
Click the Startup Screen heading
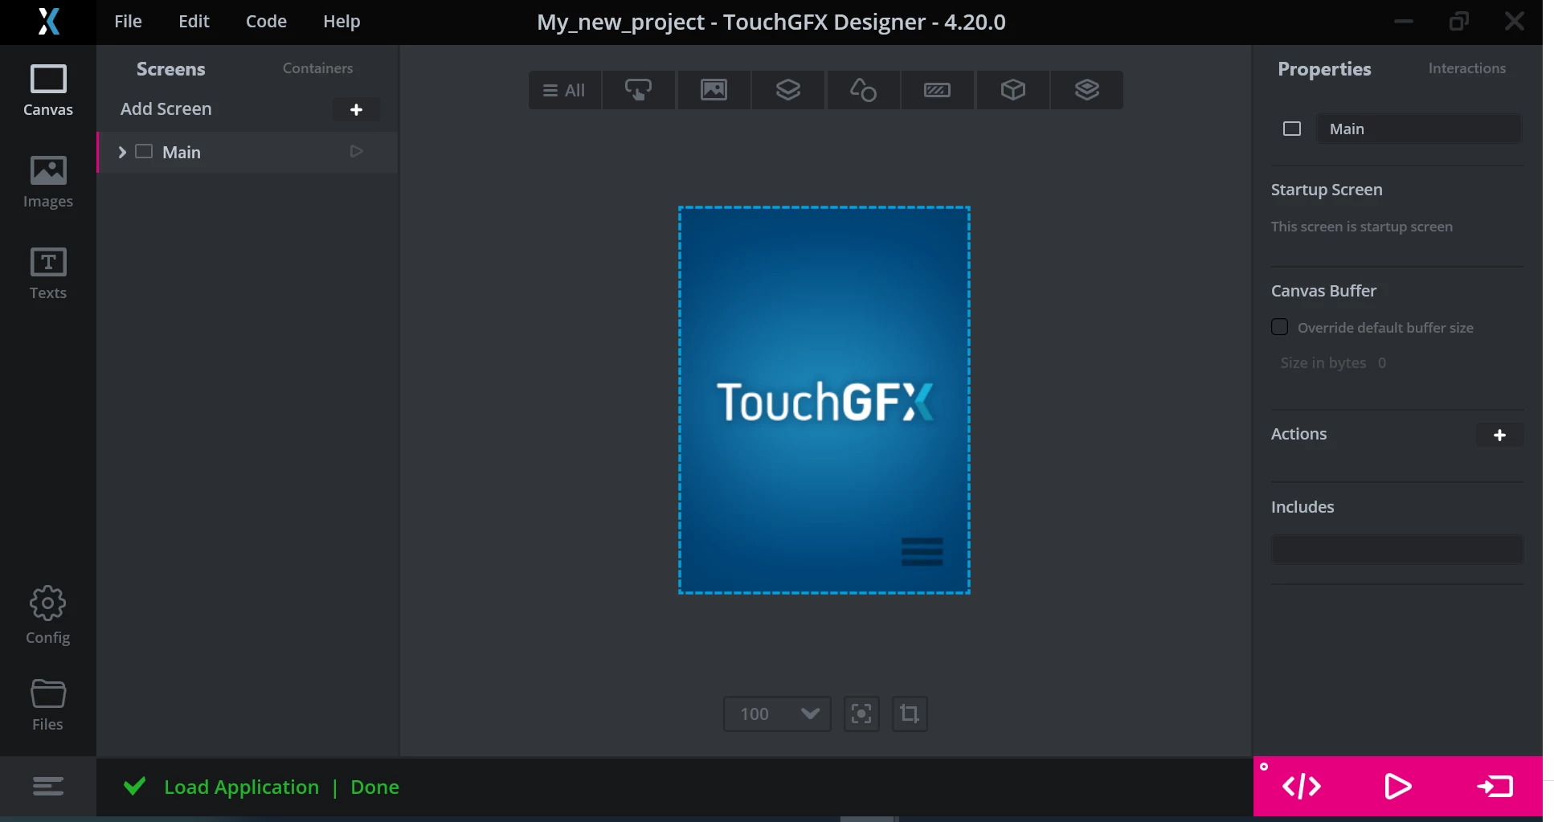click(1327, 190)
